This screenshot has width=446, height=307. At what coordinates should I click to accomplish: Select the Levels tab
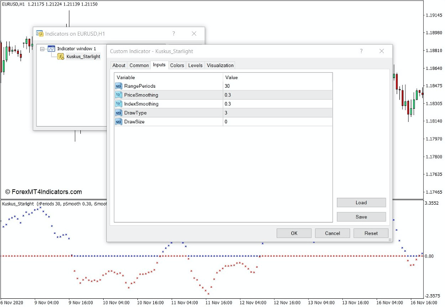195,65
